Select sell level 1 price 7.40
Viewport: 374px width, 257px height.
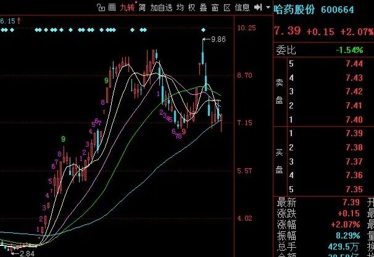354,120
